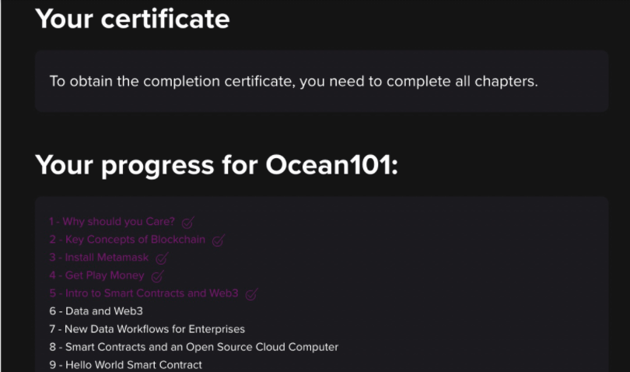The image size is (630, 372).
Task: Open Intro to Smart Contracts and Web3
Action: point(145,293)
